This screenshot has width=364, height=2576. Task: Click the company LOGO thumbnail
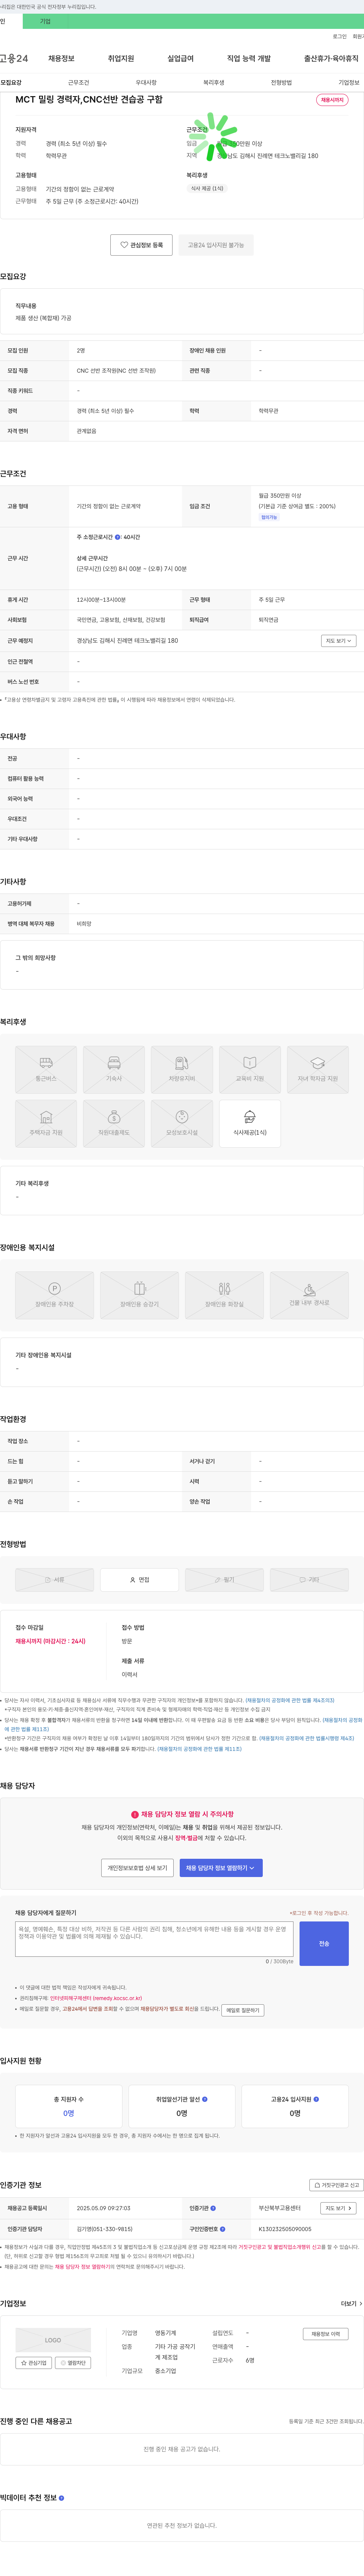53,2340
